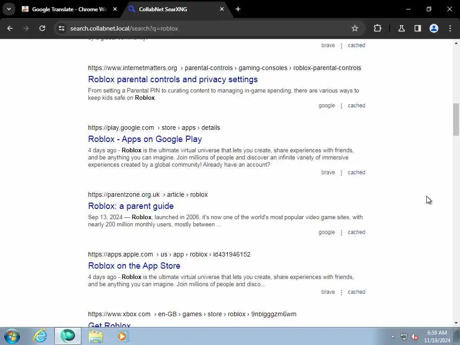
Task: Select the active browser taskbar icon
Action: point(68,336)
